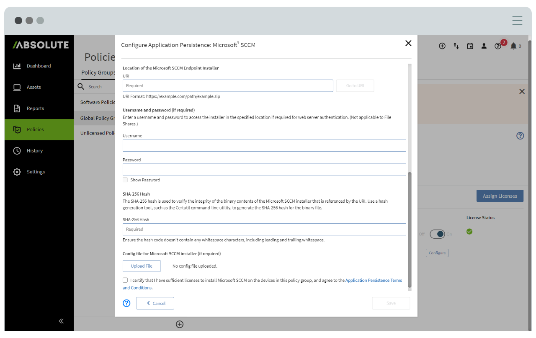Open the calendar icon in top bar
Image resolution: width=536 pixels, height=338 pixels.
click(470, 46)
